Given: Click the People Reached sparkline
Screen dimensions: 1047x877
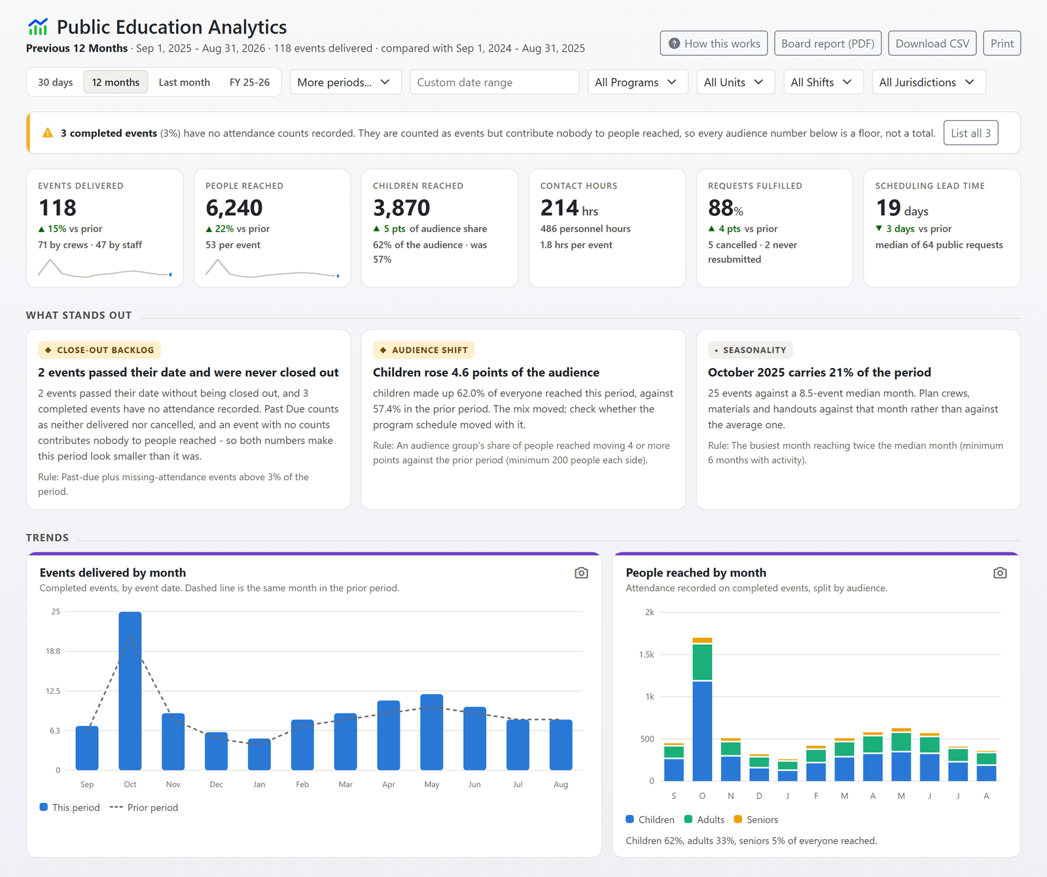Looking at the screenshot, I should [x=272, y=268].
